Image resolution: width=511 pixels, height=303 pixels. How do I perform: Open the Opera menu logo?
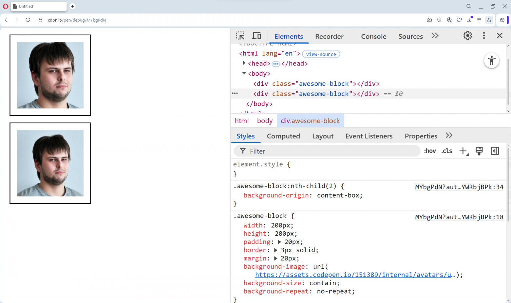(6, 6)
